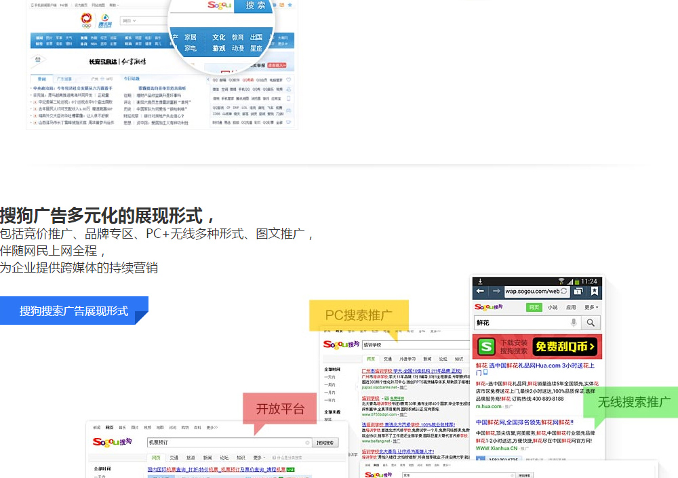Click the star icon at Tencent page top right

click(x=290, y=5)
